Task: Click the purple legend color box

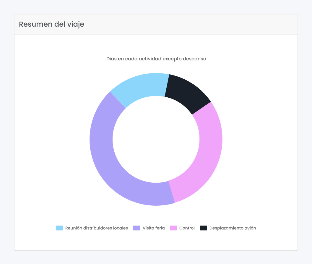Action: [137, 228]
